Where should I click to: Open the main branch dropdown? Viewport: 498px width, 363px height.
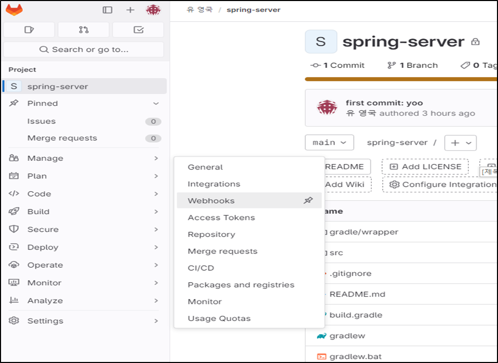(x=329, y=142)
